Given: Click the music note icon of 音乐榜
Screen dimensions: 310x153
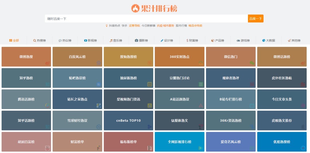Looking at the screenshot, I should click(x=111, y=40).
